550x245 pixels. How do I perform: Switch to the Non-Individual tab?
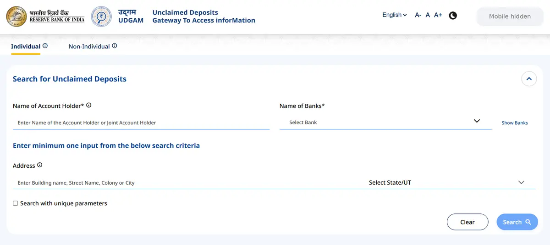89,46
